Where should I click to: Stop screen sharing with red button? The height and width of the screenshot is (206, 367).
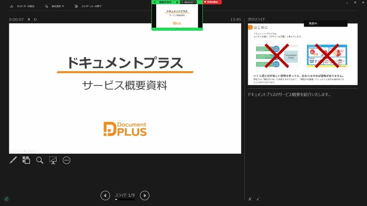click(212, 2)
